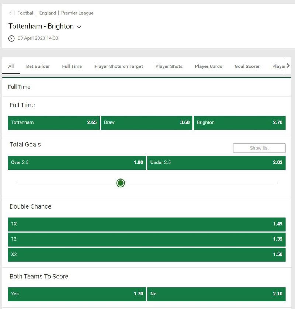
Task: Select Both Teams To Score No
Action: coord(216,294)
